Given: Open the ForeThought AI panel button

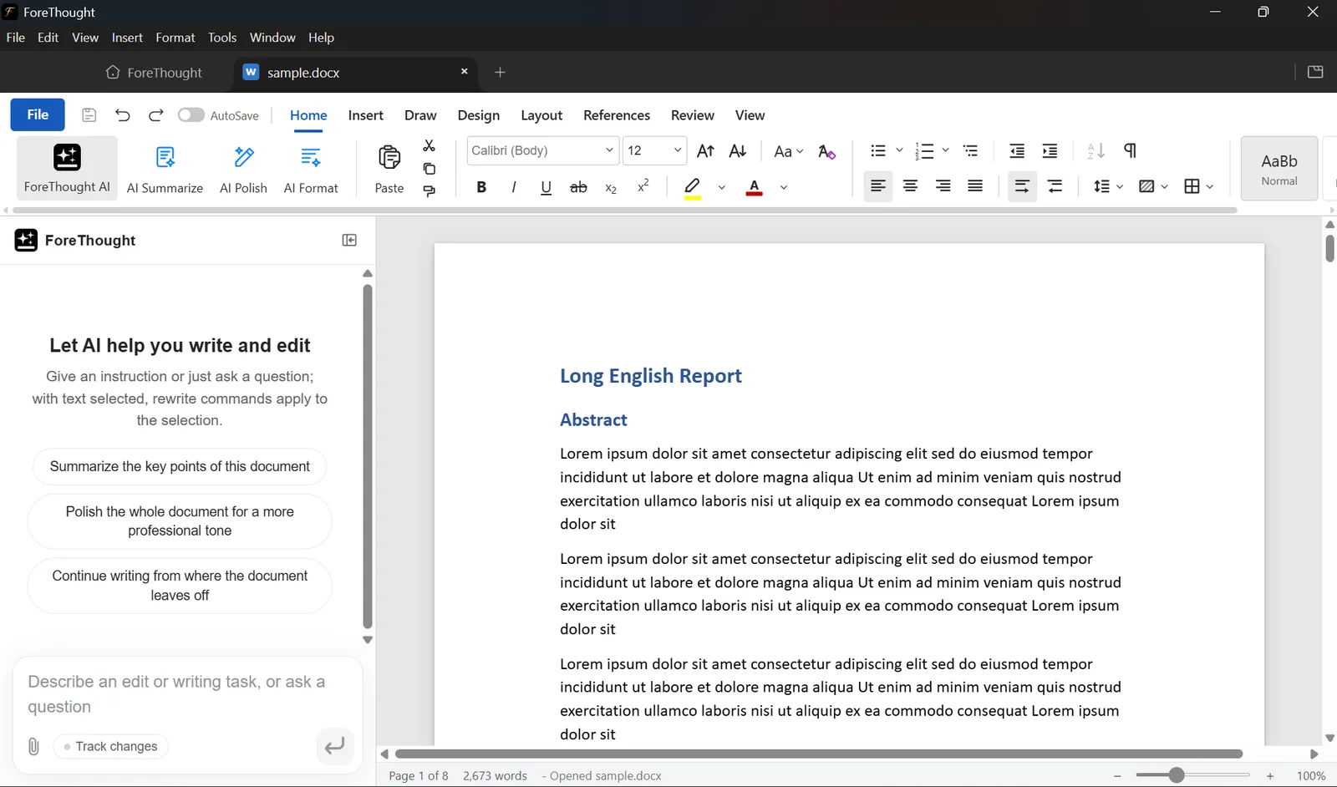Looking at the screenshot, I should click(67, 168).
